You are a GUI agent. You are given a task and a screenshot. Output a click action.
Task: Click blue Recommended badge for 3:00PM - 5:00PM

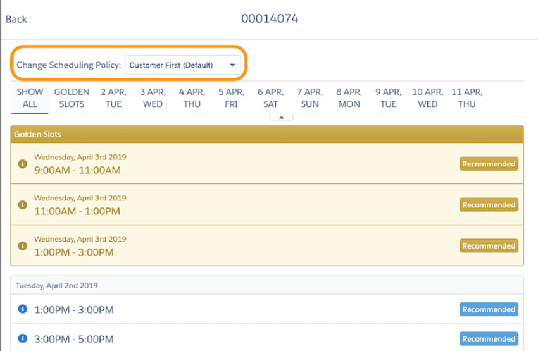coord(488,339)
